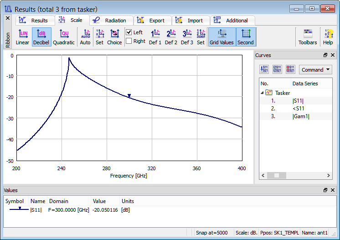This screenshot has height=240, width=340.
Task: Apply the Def 1 scale preset
Action: (155, 37)
